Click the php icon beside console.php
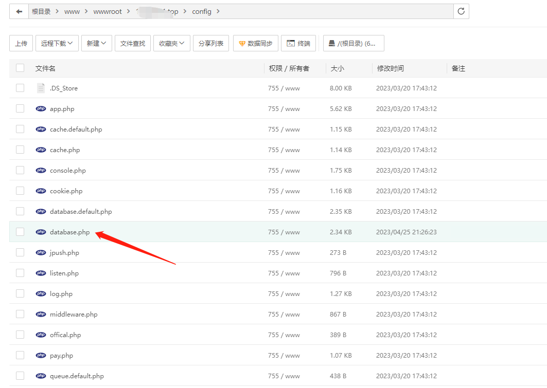This screenshot has height=388, width=547. point(41,170)
